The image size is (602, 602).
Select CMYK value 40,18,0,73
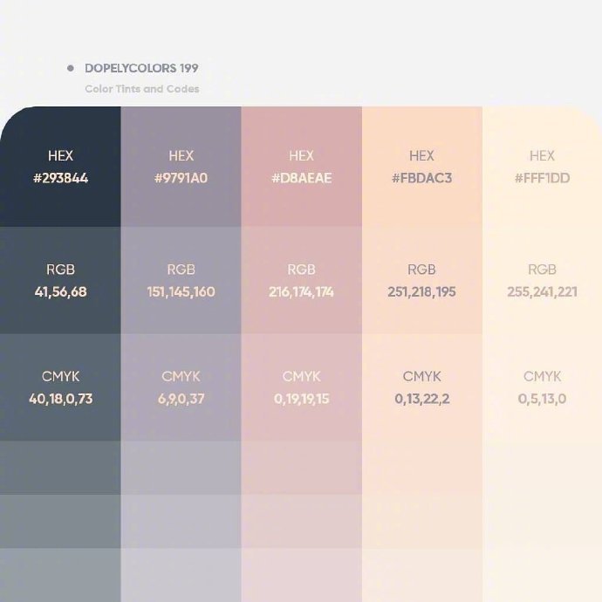pyautogui.click(x=61, y=399)
